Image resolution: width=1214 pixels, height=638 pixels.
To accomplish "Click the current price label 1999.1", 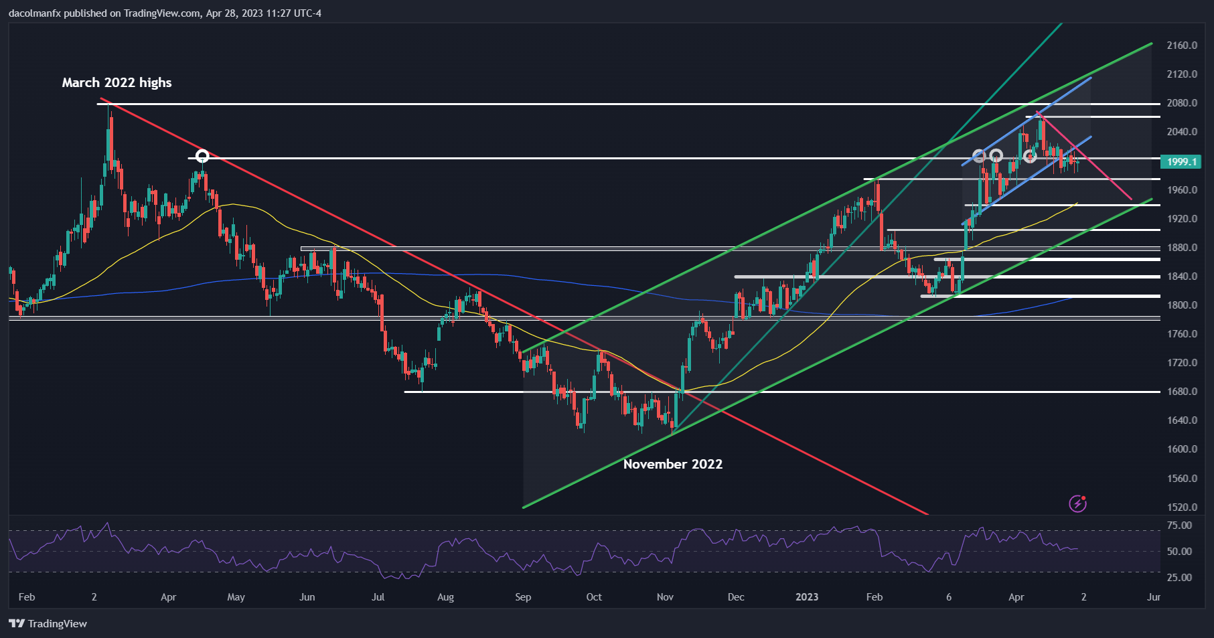I will click(x=1181, y=161).
